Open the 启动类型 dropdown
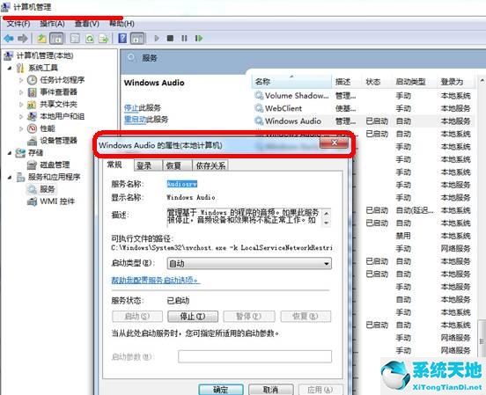This screenshot has height=395, width=486. coord(249,263)
